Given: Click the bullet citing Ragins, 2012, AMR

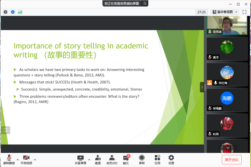Looking at the screenshot, I should 77,99.
